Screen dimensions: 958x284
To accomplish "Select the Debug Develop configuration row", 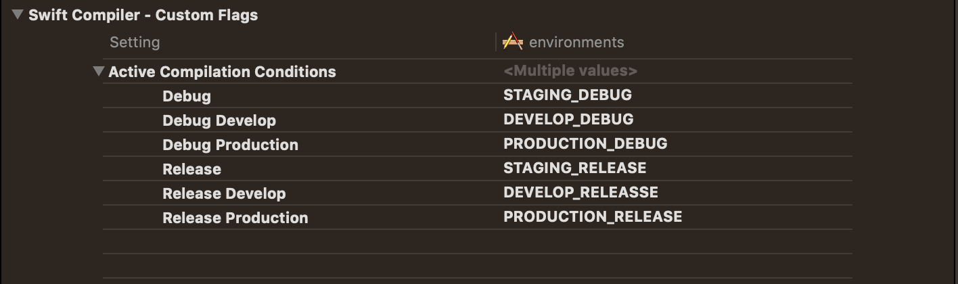I will point(219,120).
